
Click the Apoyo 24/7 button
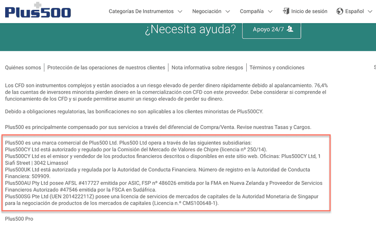coord(272,30)
